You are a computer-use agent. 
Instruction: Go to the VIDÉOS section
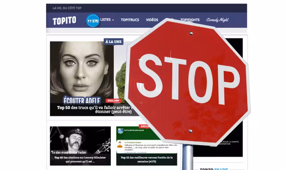(x=152, y=20)
